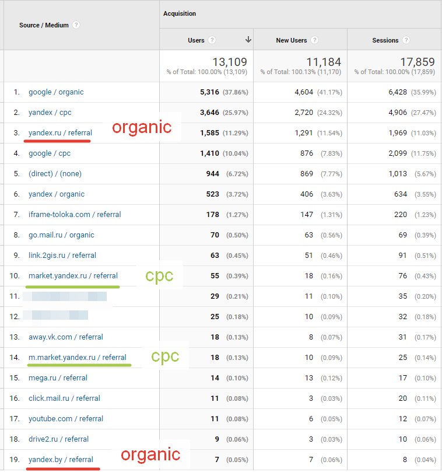This screenshot has width=442, height=472.
Task: Select New Users value 147 for iframe-toloka
Action: click(307, 214)
